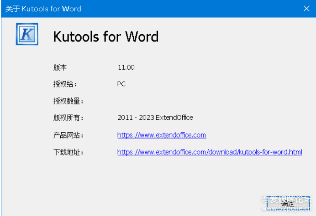Click the large Kutools for Word heading
The width and height of the screenshot is (316, 216).
point(106,36)
